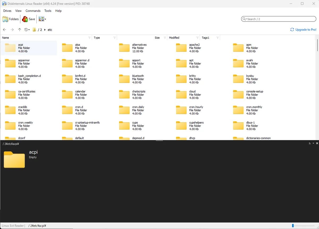The height and width of the screenshot is (229, 319).
Task: Open the Commands menu
Action: pyautogui.click(x=33, y=11)
